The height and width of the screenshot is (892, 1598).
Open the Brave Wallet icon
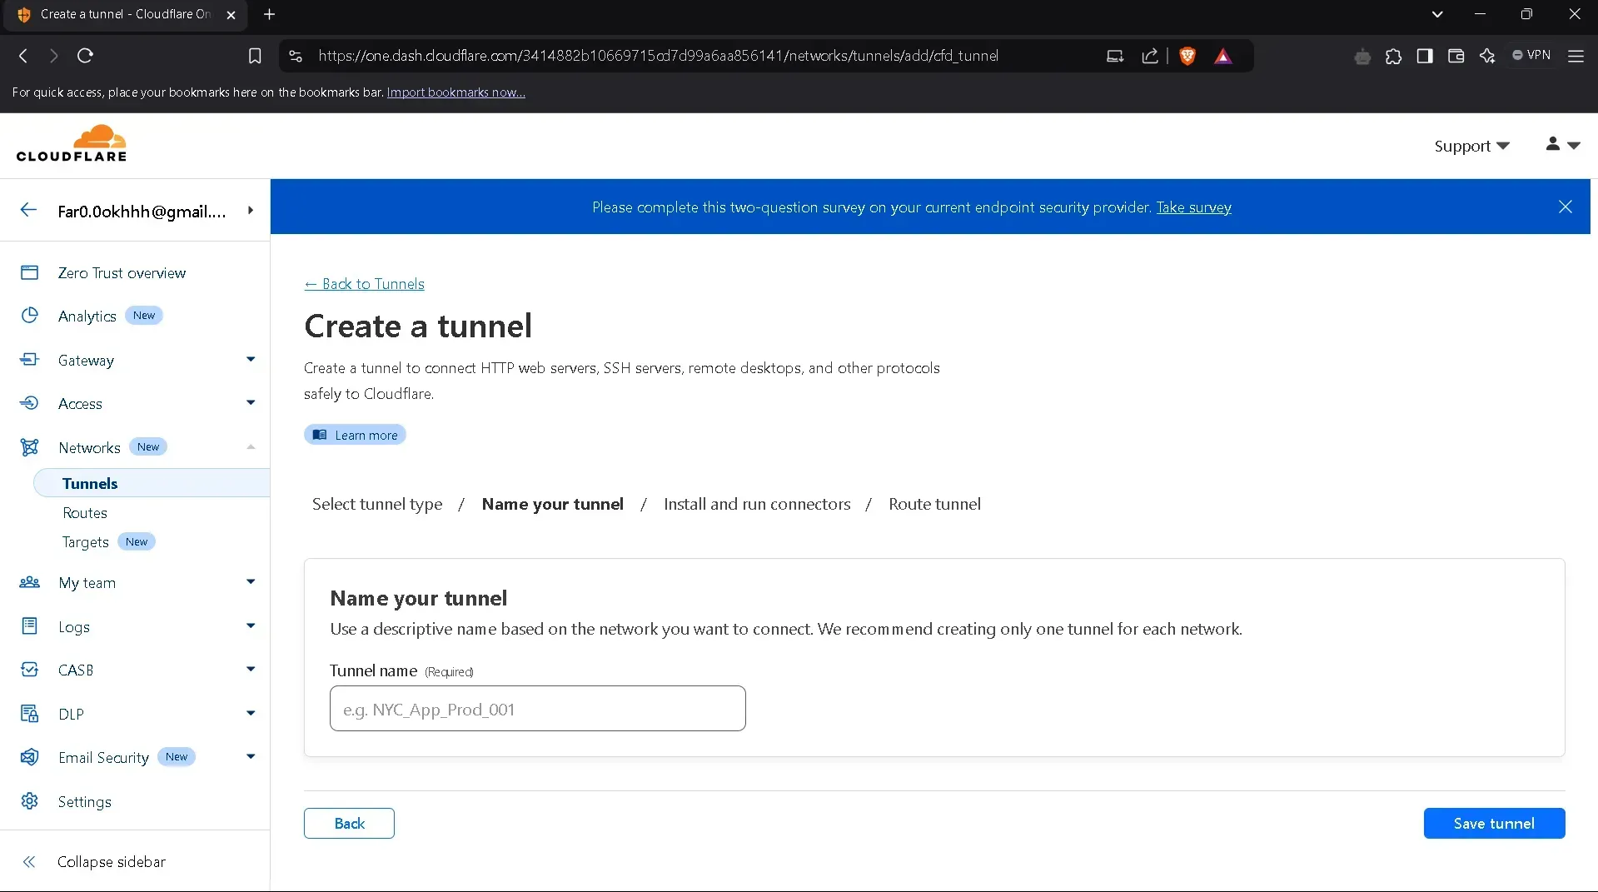1456,56
